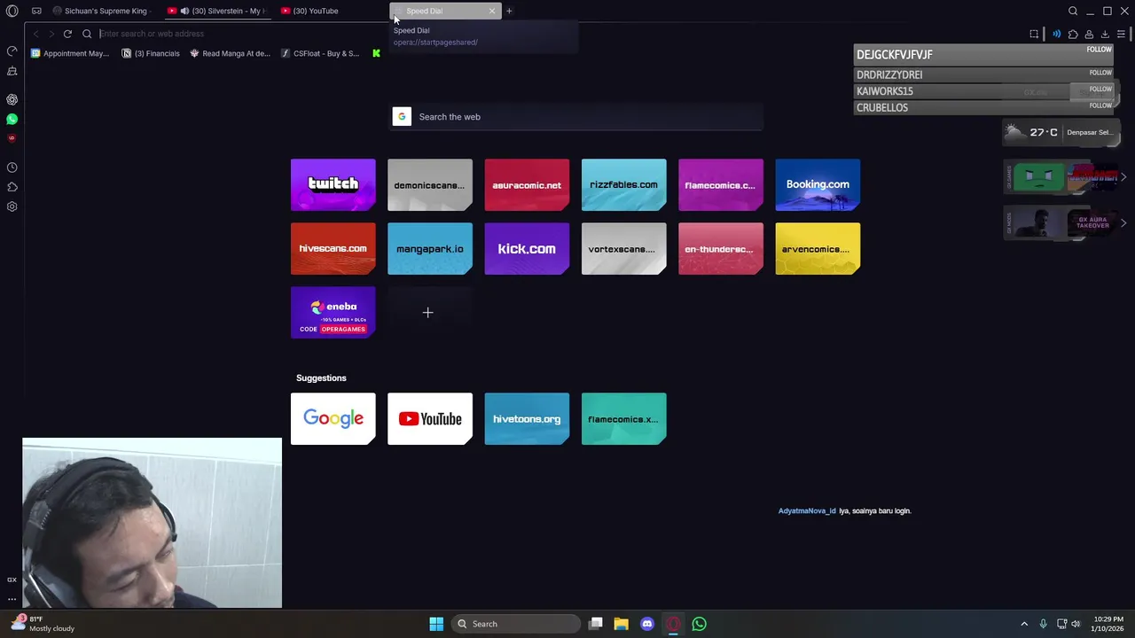Open the 27°C Denpasar weather widget

(x=1061, y=133)
